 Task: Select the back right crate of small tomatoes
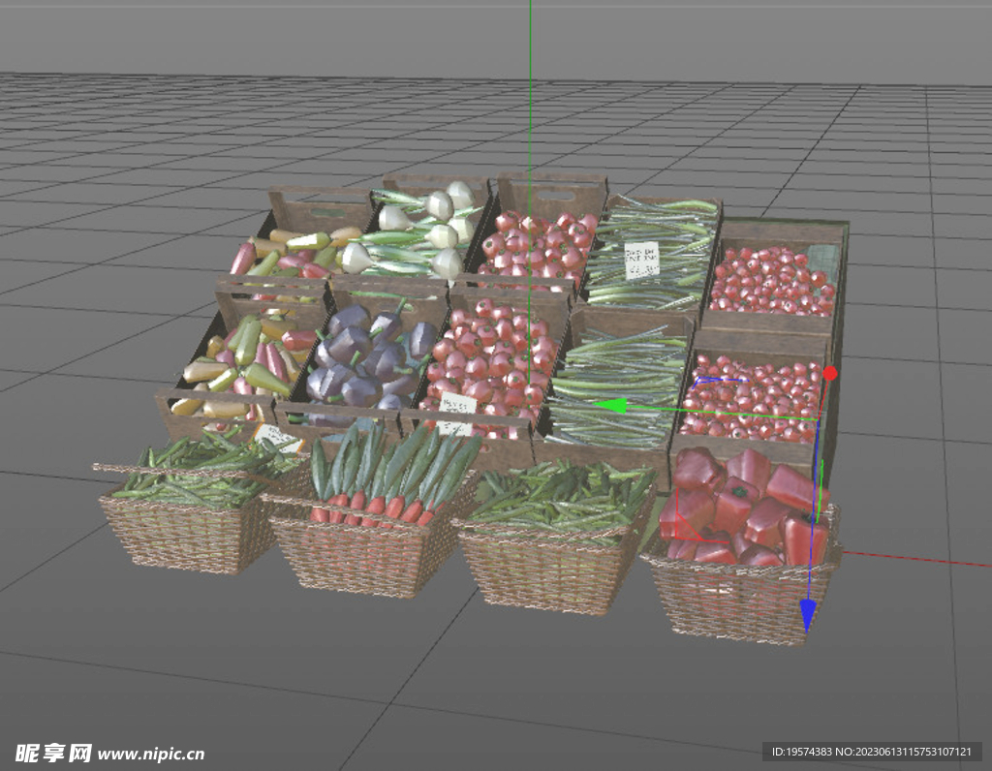[x=775, y=276]
